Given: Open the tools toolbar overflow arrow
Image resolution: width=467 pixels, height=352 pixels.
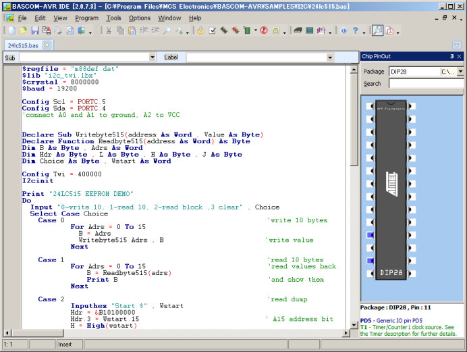Looking at the screenshot, I should pos(330,32).
